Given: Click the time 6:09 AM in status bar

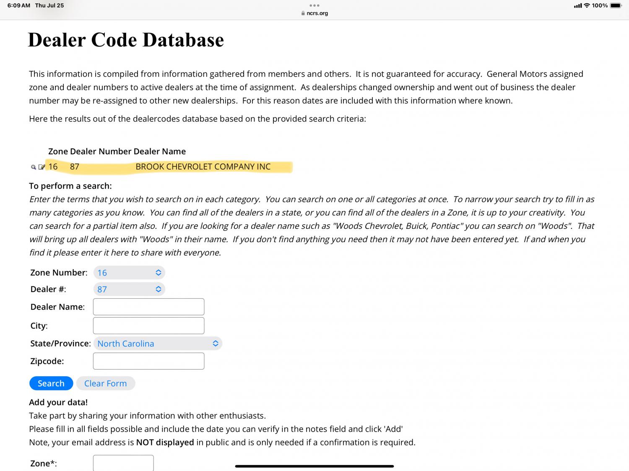Looking at the screenshot, I should pos(19,5).
